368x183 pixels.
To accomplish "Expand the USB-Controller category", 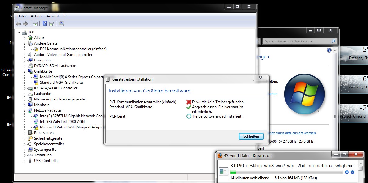I will point(25,161).
